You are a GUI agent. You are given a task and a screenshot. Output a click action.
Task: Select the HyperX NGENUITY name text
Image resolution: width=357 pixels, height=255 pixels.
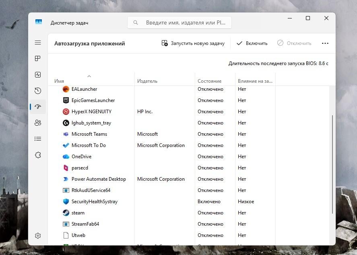(91, 112)
